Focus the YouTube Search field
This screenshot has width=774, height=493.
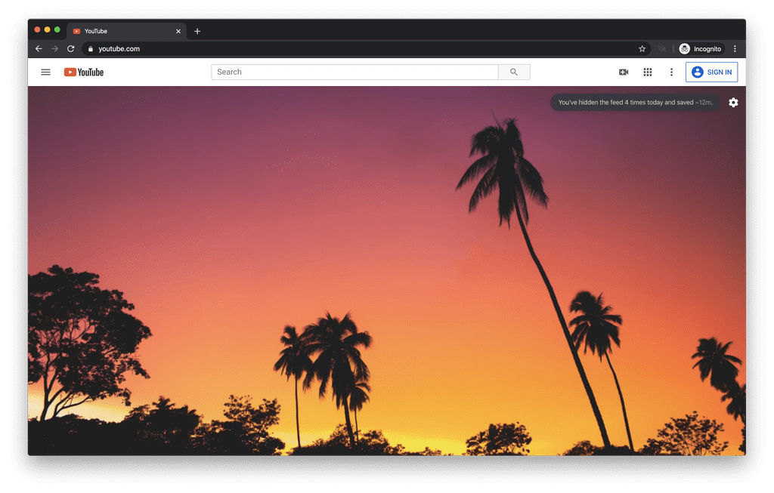coord(355,72)
